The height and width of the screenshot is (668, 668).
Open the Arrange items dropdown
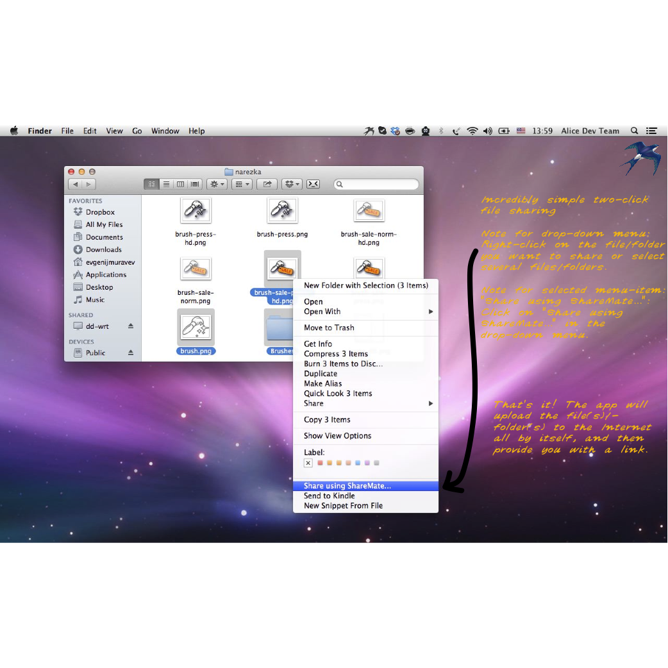coord(242,184)
